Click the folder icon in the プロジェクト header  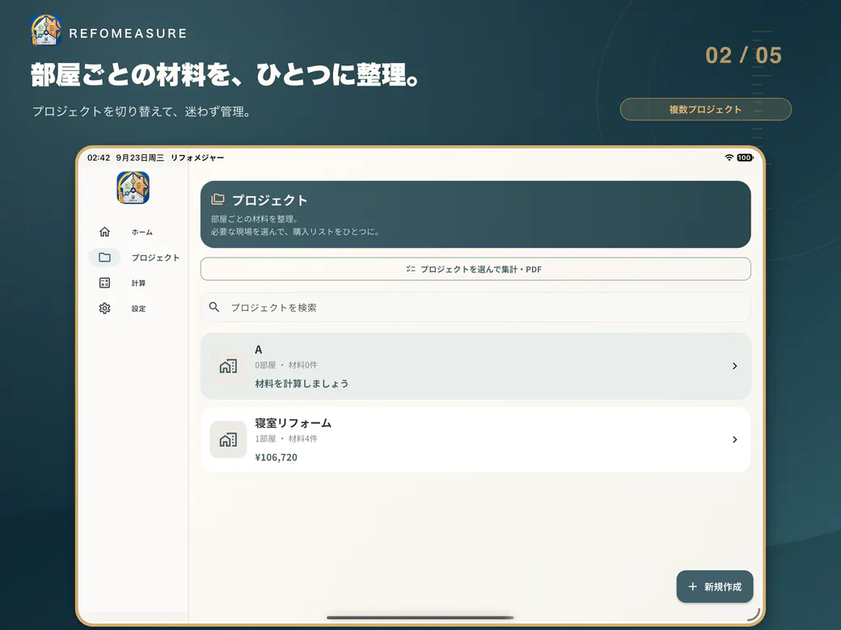(218, 199)
